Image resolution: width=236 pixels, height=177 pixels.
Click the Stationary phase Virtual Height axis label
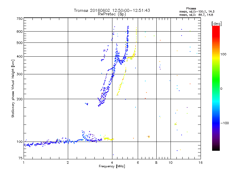13,88
